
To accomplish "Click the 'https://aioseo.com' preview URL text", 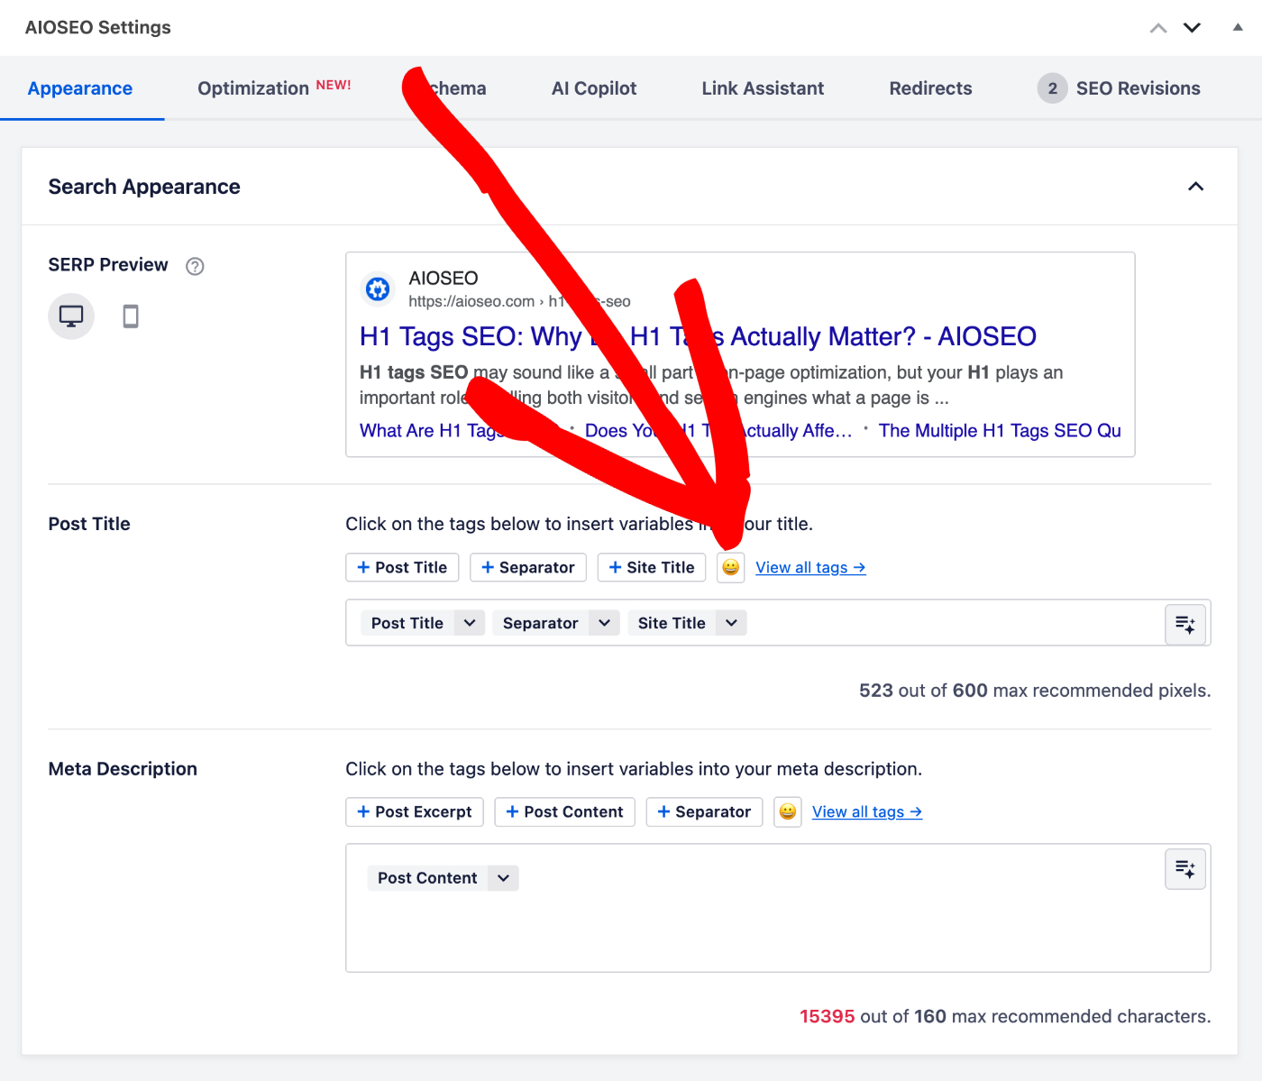I will click(471, 302).
